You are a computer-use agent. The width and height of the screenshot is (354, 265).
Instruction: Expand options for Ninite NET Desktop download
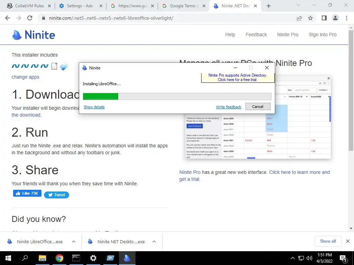pyautogui.click(x=154, y=242)
